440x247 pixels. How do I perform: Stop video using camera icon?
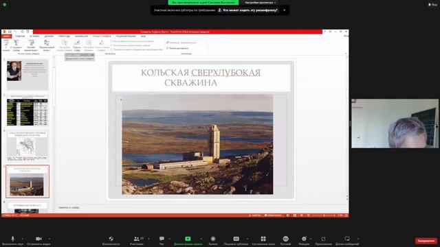pyautogui.click(x=38, y=239)
